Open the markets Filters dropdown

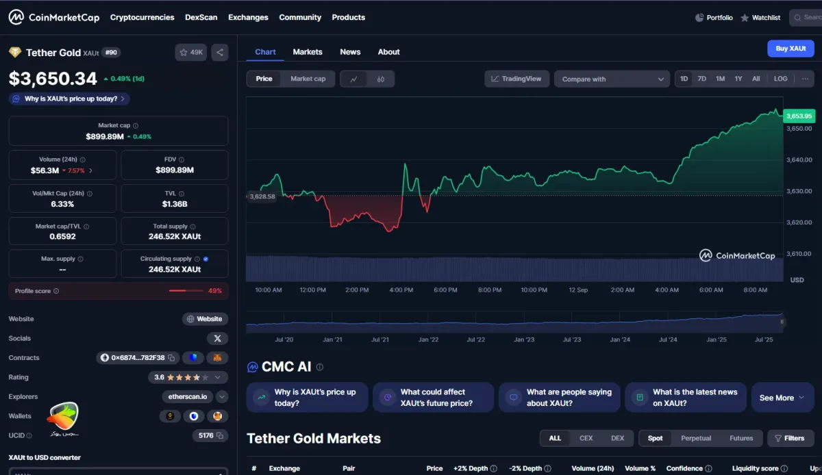pyautogui.click(x=790, y=438)
